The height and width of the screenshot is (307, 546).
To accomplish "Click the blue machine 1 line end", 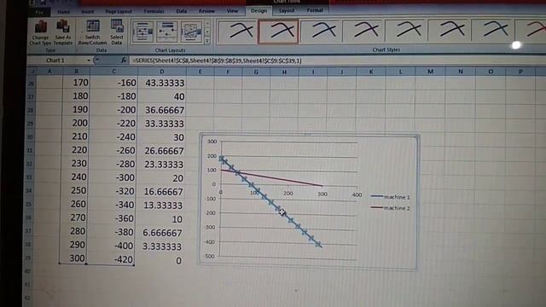I will [318, 245].
